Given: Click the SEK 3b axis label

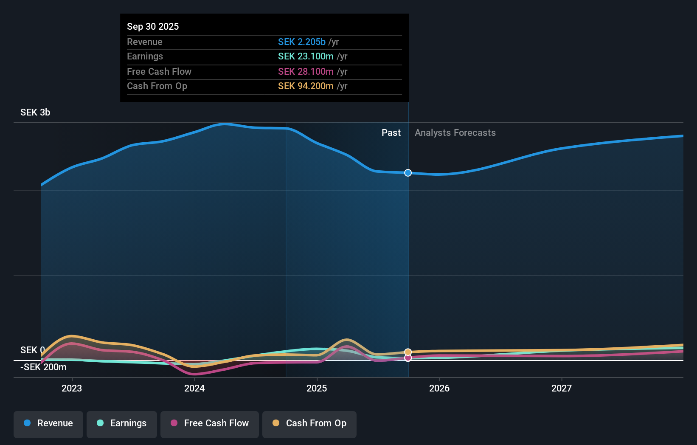Looking at the screenshot, I should point(35,113).
